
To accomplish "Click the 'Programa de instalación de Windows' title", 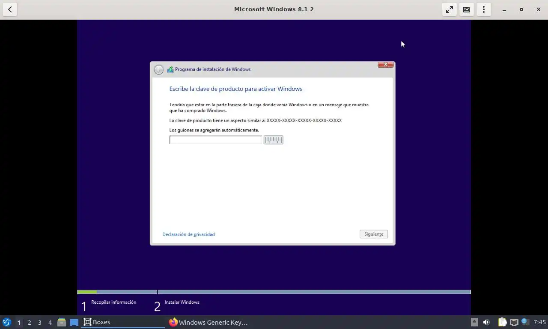I will (213, 69).
